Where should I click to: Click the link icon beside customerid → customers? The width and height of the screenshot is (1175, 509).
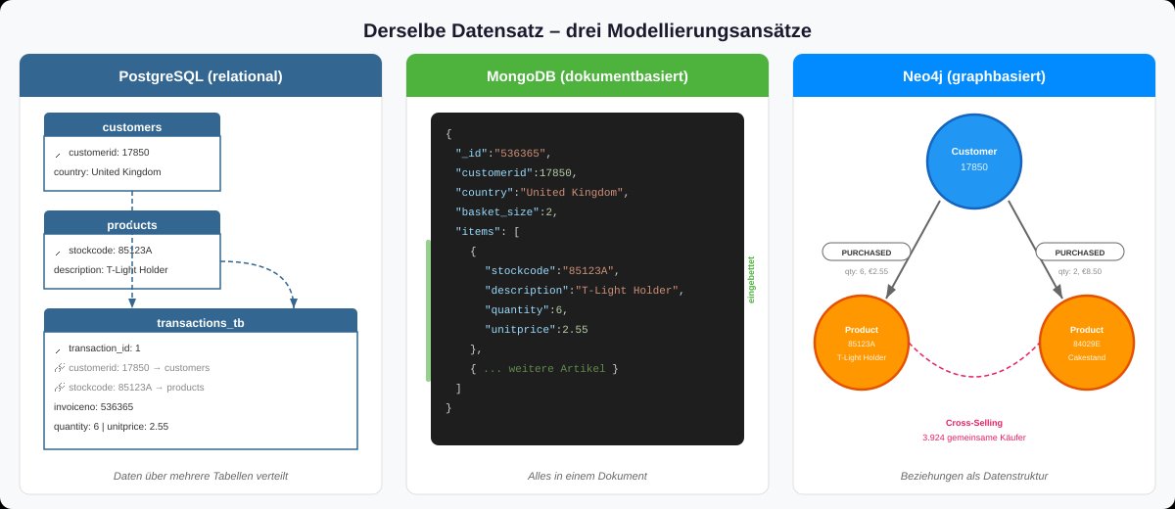click(58, 368)
